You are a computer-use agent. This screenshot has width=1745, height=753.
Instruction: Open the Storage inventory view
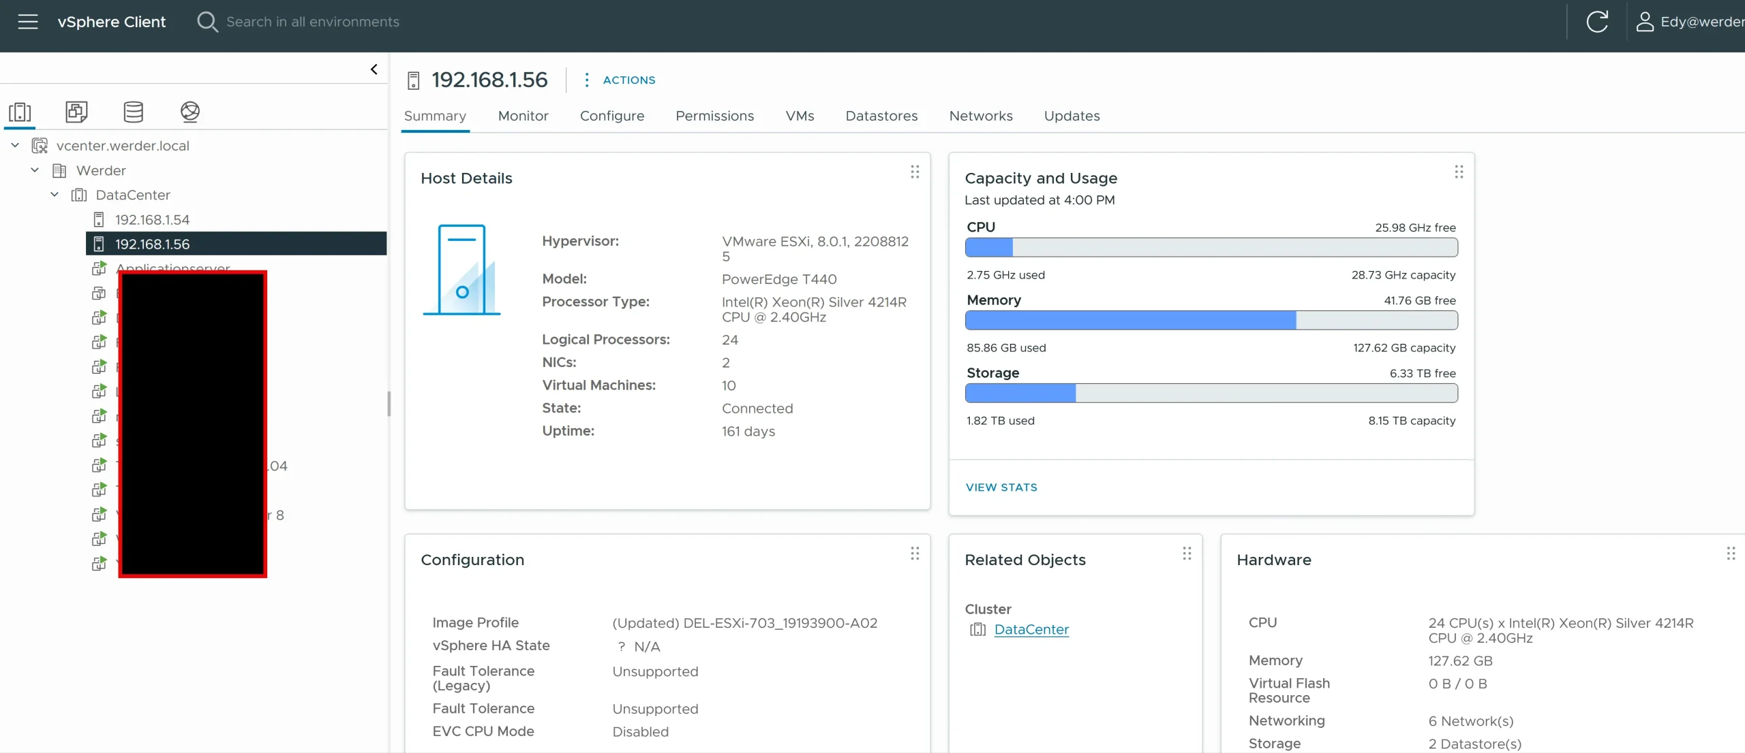[x=132, y=112]
